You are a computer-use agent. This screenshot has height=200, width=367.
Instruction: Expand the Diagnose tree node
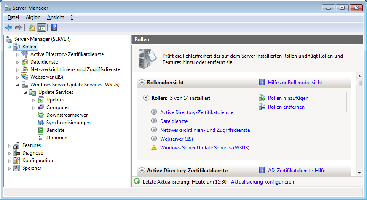pos(9,153)
